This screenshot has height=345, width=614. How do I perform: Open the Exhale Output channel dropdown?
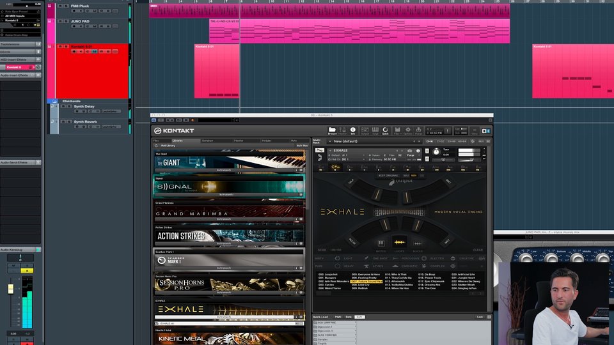[364, 155]
